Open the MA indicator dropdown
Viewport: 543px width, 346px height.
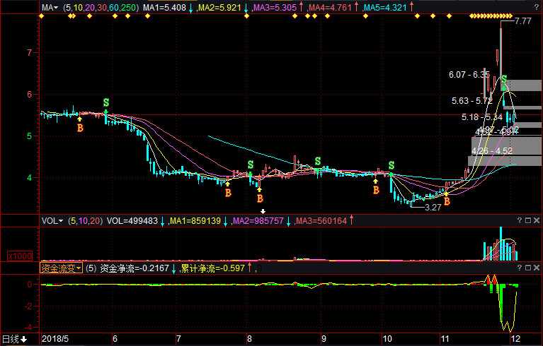(x=50, y=7)
